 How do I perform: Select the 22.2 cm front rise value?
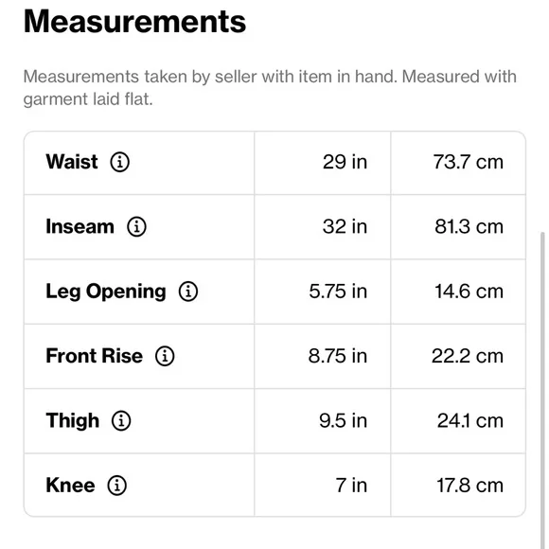coord(468,356)
